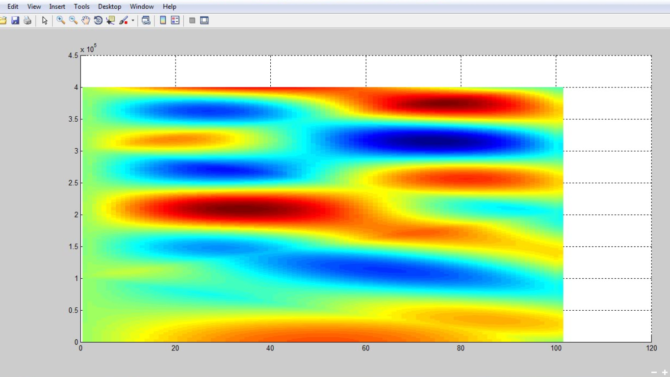Activate the Zoom Out magnifier tool
670x377 pixels.
click(x=73, y=21)
